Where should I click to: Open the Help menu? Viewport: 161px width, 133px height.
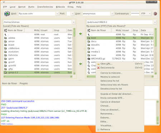tap(79, 7)
